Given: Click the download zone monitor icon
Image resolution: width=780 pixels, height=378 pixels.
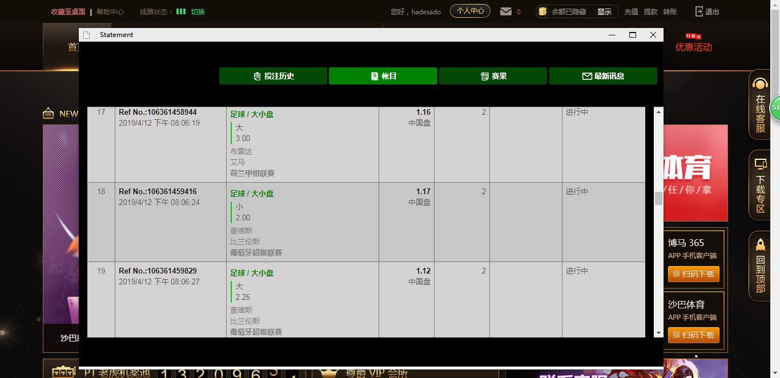Looking at the screenshot, I should (760, 164).
